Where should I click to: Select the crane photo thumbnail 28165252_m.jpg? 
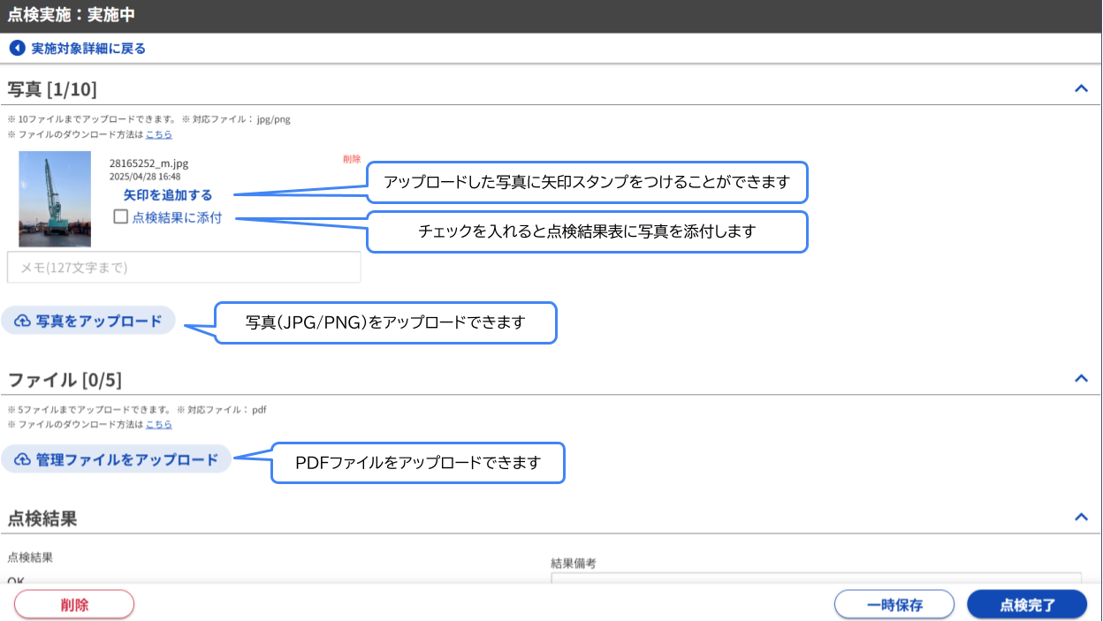[x=55, y=197]
